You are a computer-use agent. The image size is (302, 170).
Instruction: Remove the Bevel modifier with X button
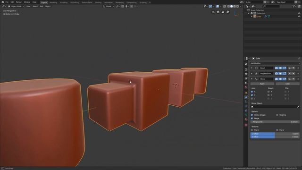[298, 68]
